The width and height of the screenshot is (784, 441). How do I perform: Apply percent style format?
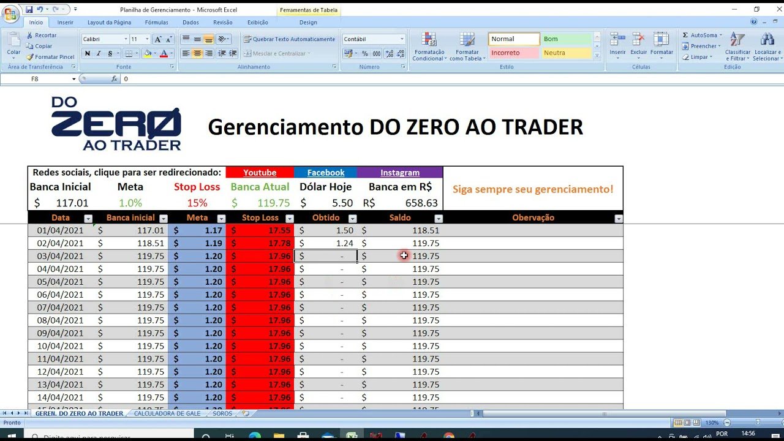[x=365, y=54]
